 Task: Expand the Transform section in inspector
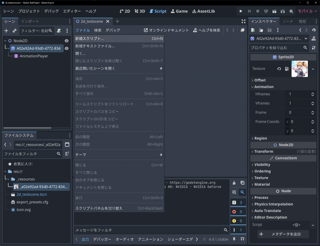click(x=264, y=151)
